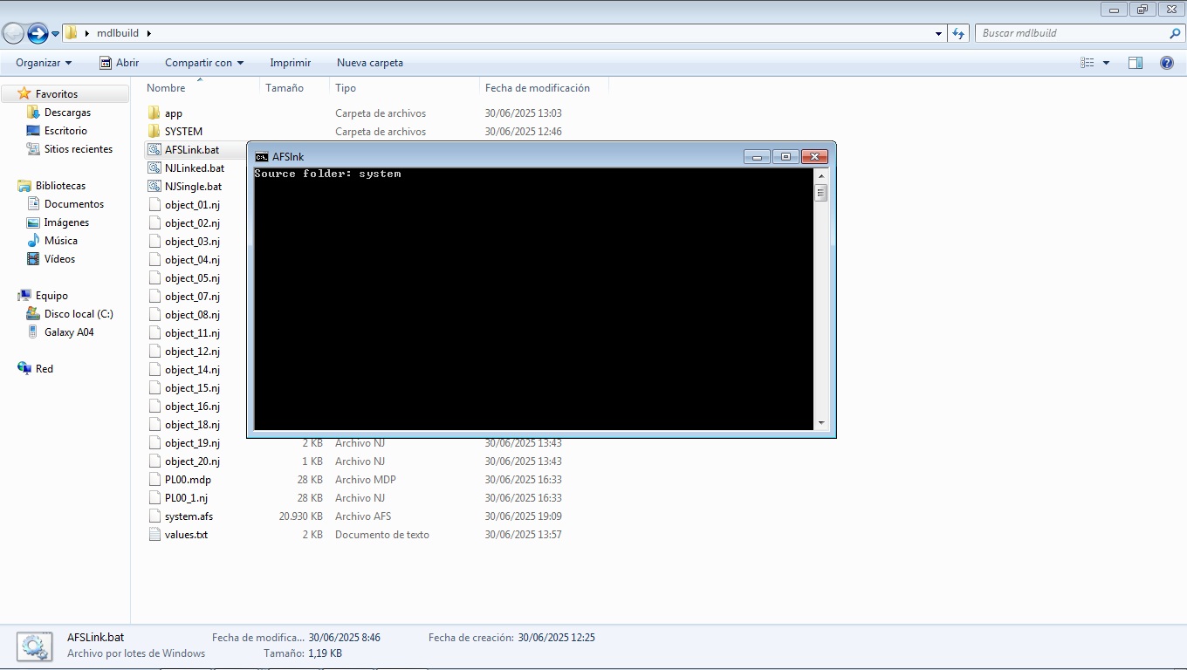The width and height of the screenshot is (1187, 670).
Task: Select the object_20.nj file
Action: coord(192,461)
